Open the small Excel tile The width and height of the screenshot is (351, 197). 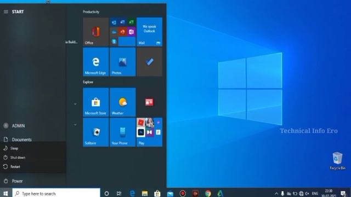[132, 22]
